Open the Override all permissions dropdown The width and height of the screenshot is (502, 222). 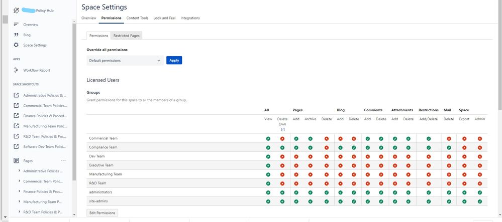125,60
